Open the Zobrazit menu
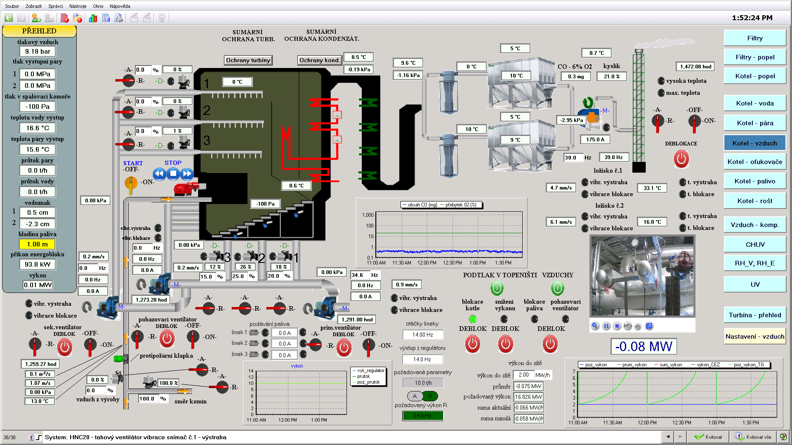 (x=33, y=6)
